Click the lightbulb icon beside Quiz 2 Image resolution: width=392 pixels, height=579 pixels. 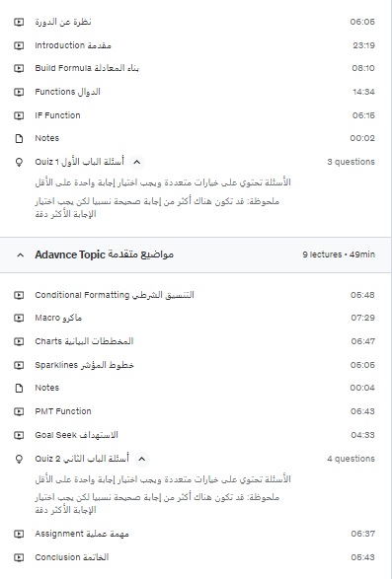point(19,459)
